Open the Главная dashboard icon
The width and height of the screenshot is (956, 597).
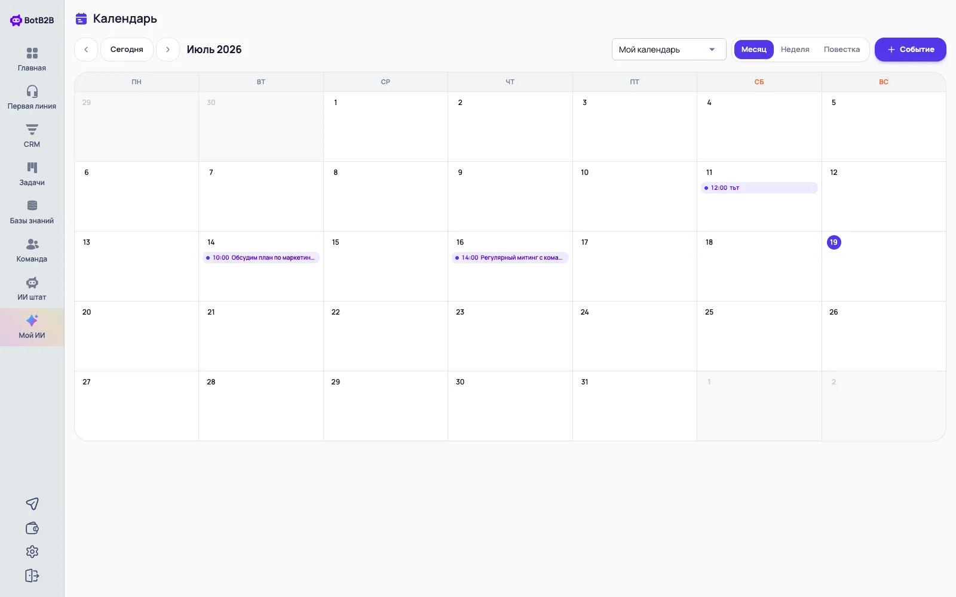(x=32, y=53)
